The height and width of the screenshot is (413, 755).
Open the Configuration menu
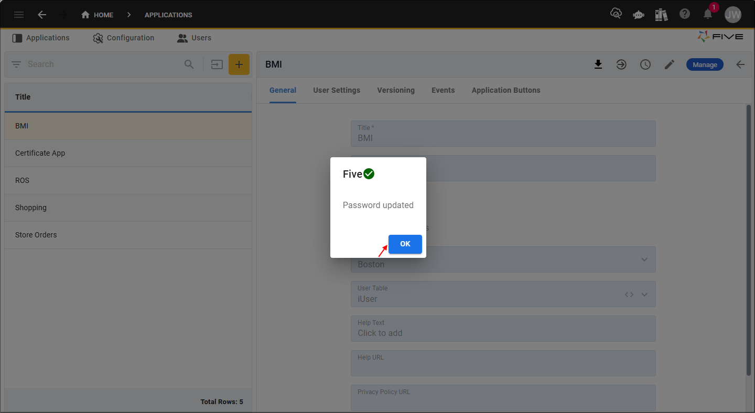124,38
